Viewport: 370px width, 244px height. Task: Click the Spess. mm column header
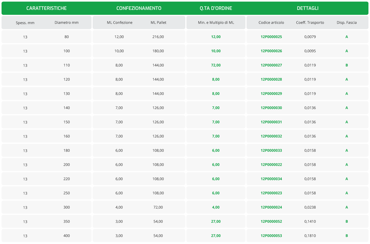point(25,23)
